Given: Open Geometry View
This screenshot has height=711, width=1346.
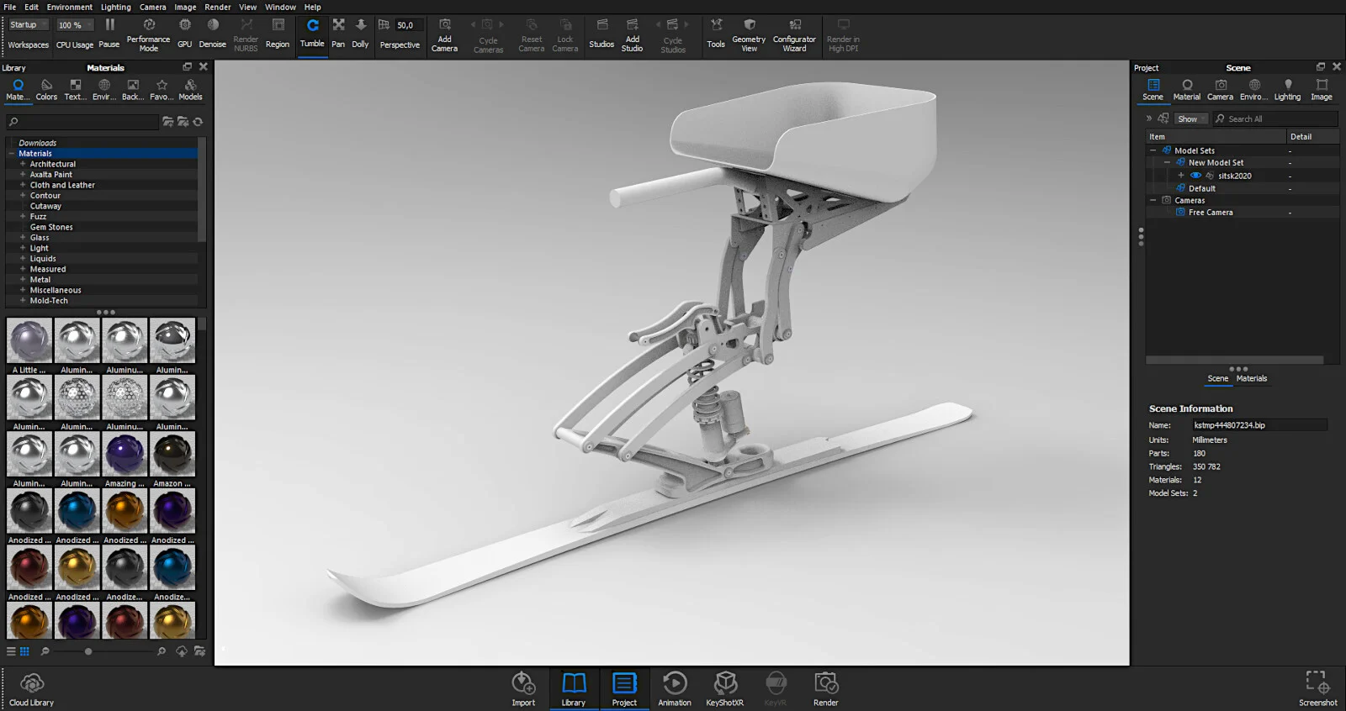Looking at the screenshot, I should point(749,35).
